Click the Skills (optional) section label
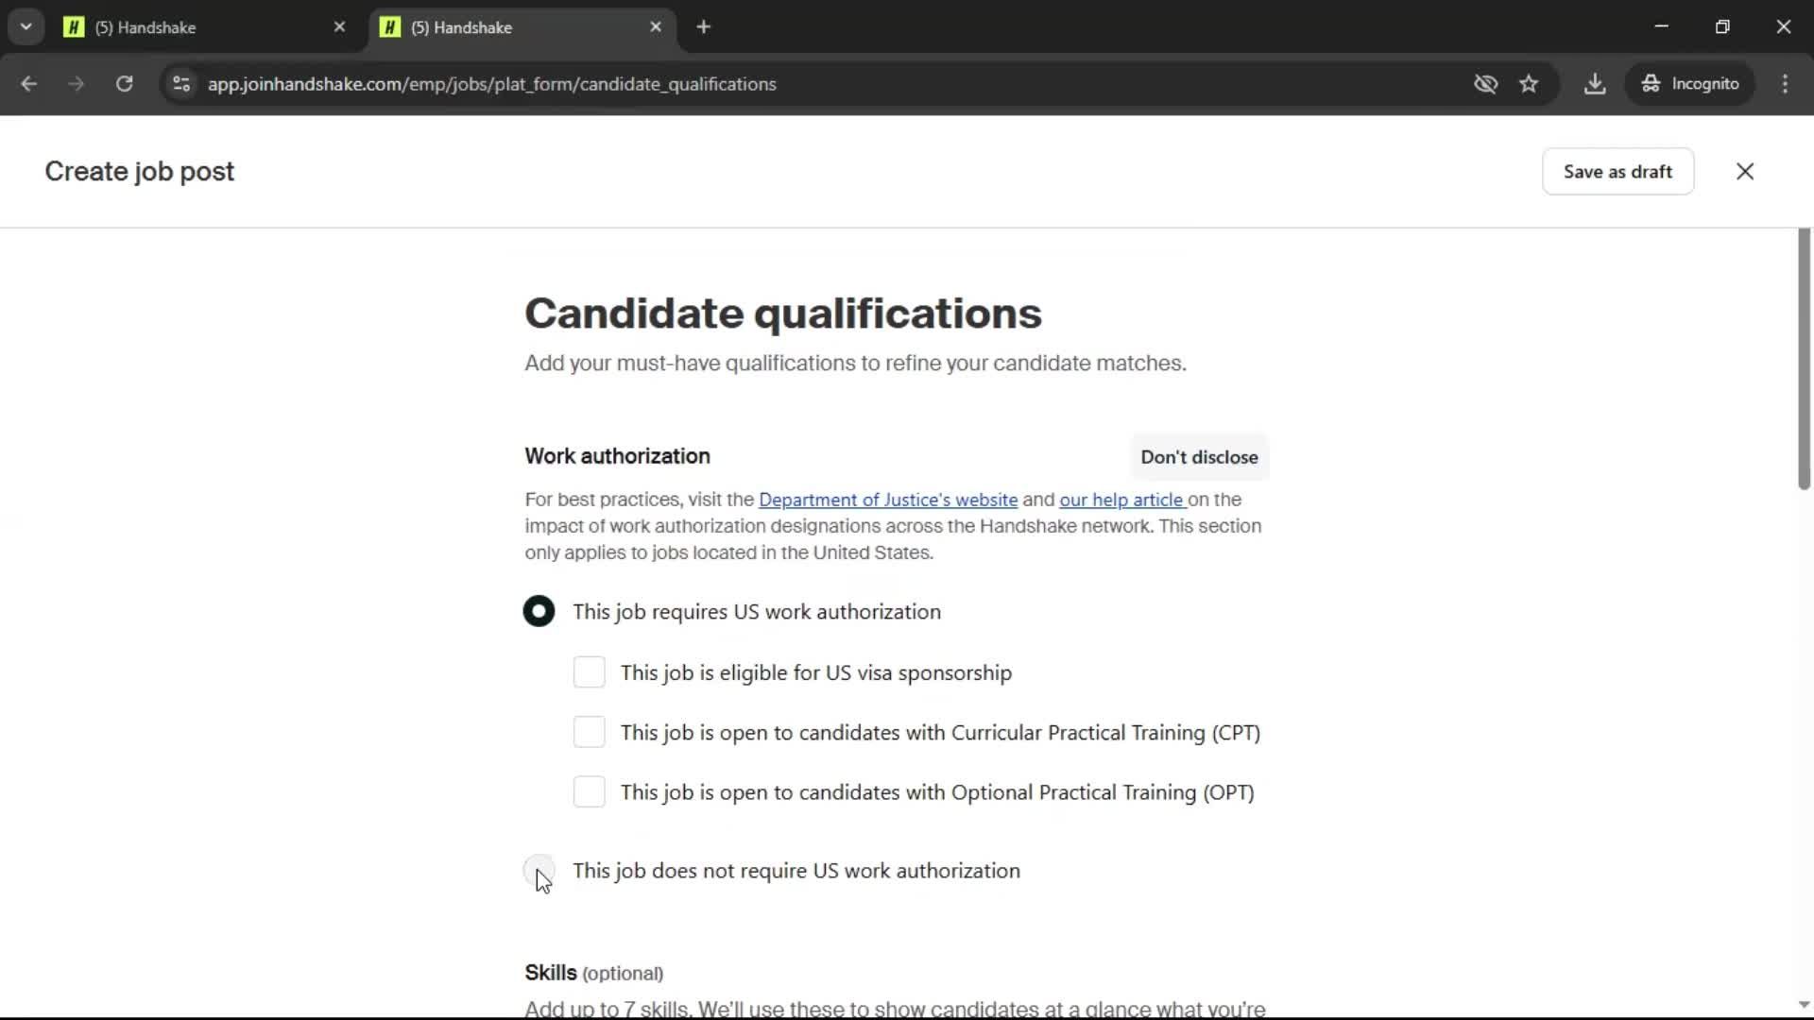Image resolution: width=1814 pixels, height=1020 pixels. click(x=593, y=973)
